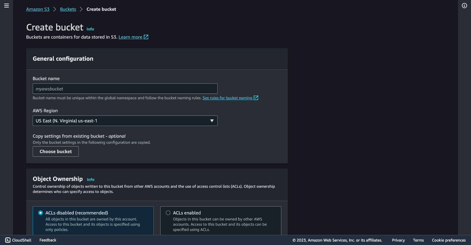Viewport: 471px width, 245px height.
Task: Click the General configuration heading
Action: (63, 59)
